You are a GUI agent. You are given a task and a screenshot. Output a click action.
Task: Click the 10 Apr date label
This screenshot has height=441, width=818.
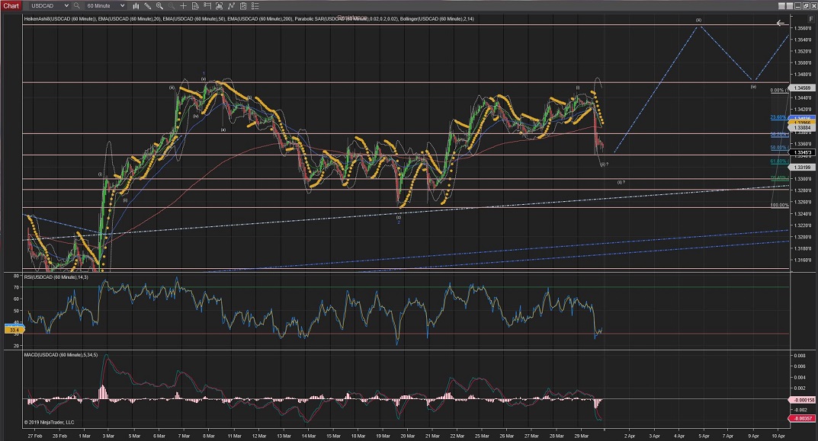pos(778,436)
